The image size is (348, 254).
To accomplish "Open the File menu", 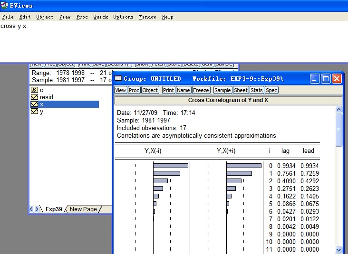I will pos(8,17).
